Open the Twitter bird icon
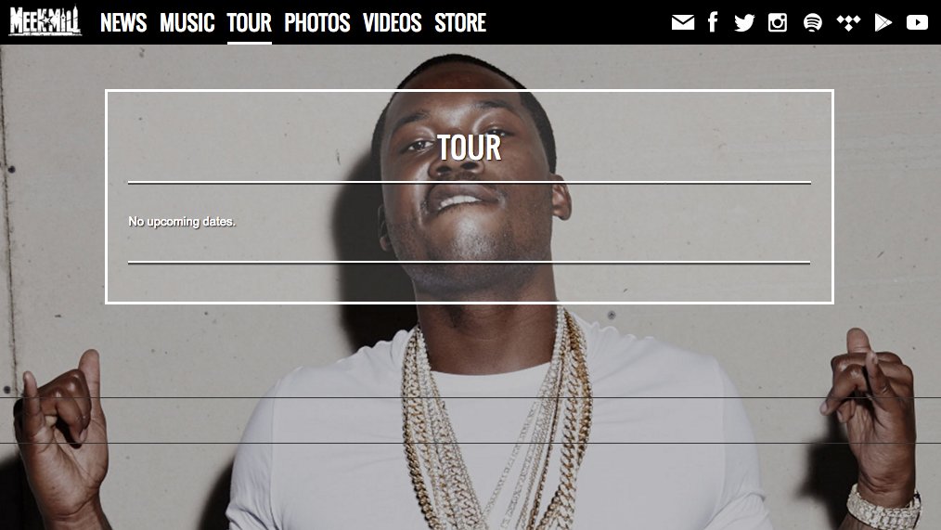This screenshot has height=530, width=941. (x=744, y=23)
